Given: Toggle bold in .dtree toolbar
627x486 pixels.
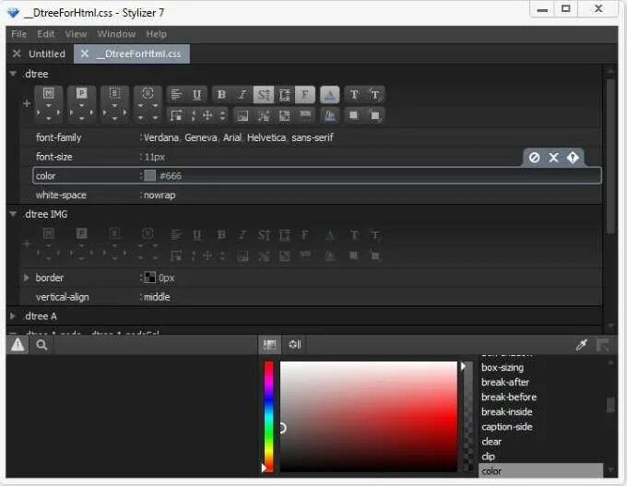Looking at the screenshot, I should point(221,95).
